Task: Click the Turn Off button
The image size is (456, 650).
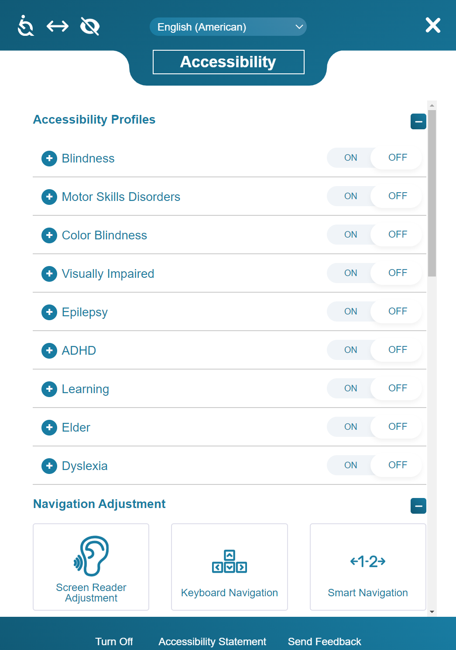Action: (x=114, y=641)
